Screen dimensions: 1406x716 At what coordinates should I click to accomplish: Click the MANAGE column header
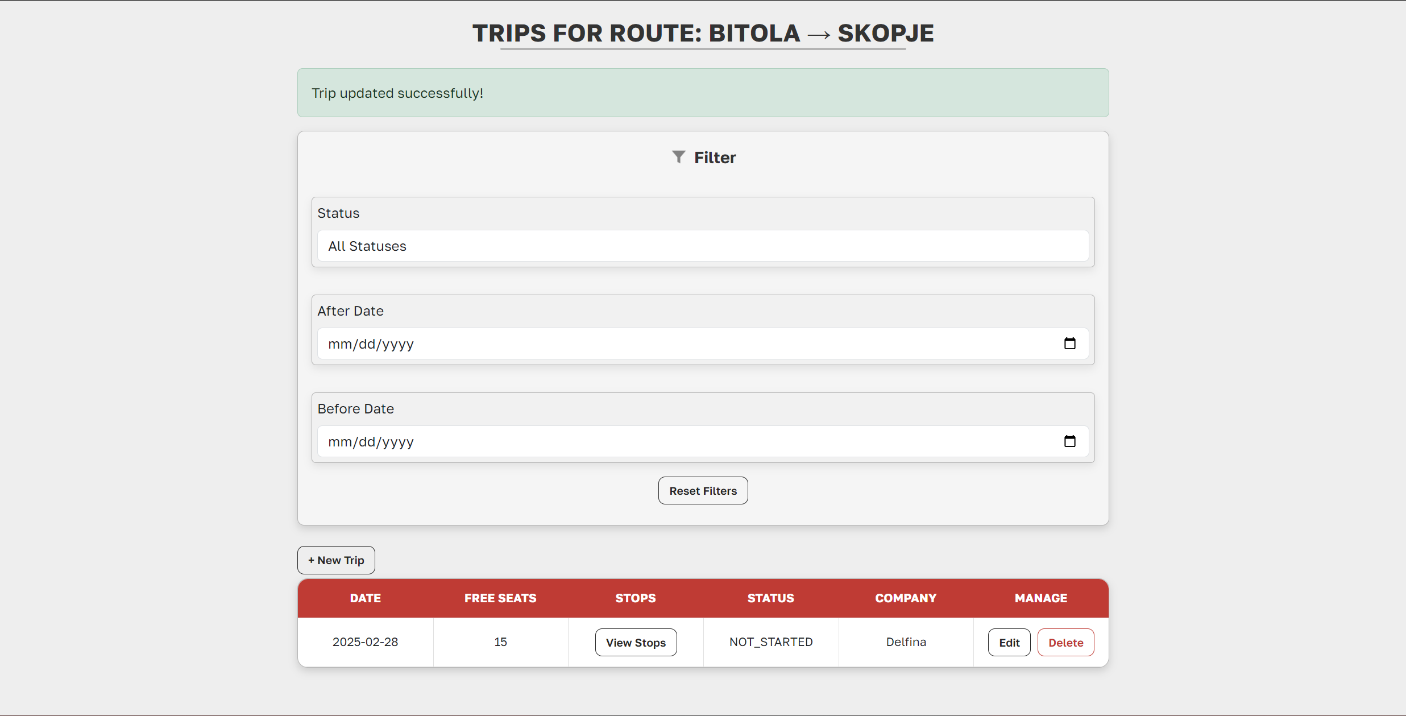1040,598
